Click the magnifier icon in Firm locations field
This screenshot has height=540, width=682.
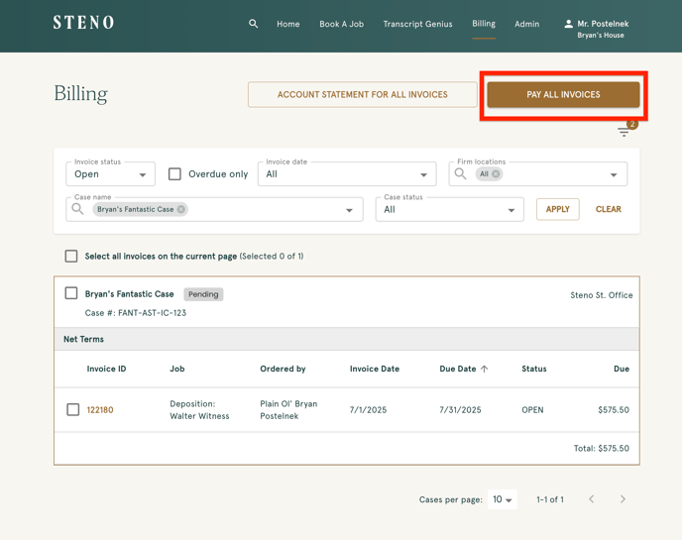coord(460,174)
